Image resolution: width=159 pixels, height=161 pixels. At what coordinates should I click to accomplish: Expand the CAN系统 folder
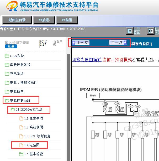(x=17, y=56)
